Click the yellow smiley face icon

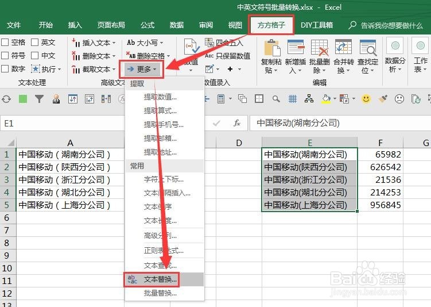[x=366, y=98]
